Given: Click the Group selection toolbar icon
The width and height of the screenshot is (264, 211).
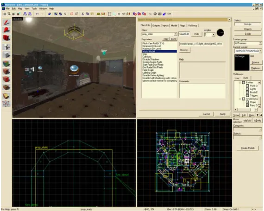Looking at the screenshot, I should tap(56, 14).
